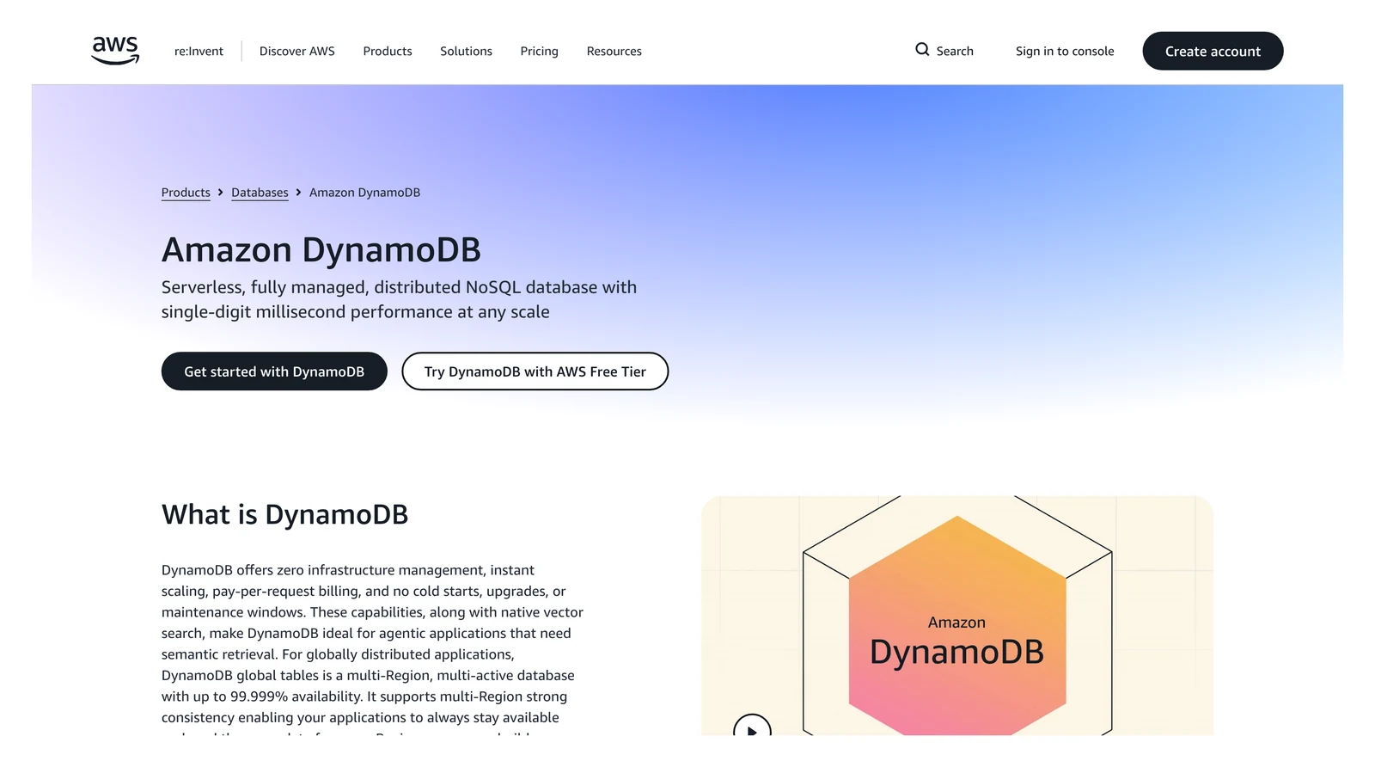1375x767 pixels.
Task: Click the 'Serverless, fully managed' subtitle text
Action: click(399, 299)
